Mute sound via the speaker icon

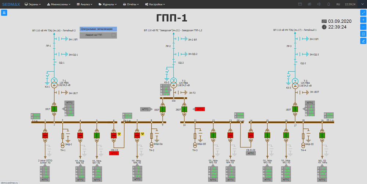tap(319, 4)
